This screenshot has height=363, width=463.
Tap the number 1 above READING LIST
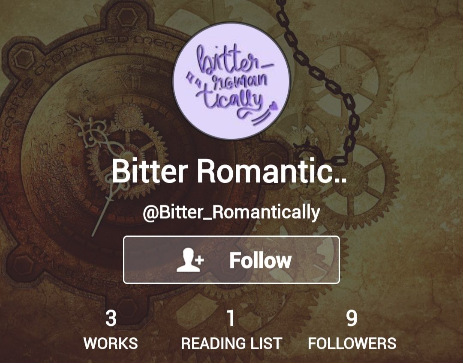[x=231, y=318]
